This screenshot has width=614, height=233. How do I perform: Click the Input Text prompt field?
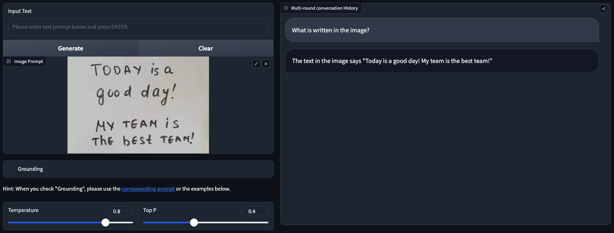(138, 27)
